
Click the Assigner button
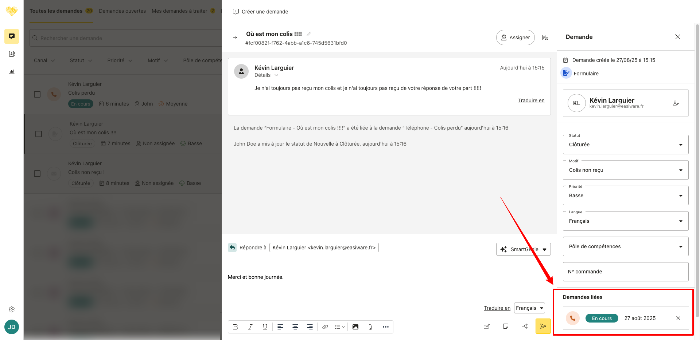tap(515, 37)
